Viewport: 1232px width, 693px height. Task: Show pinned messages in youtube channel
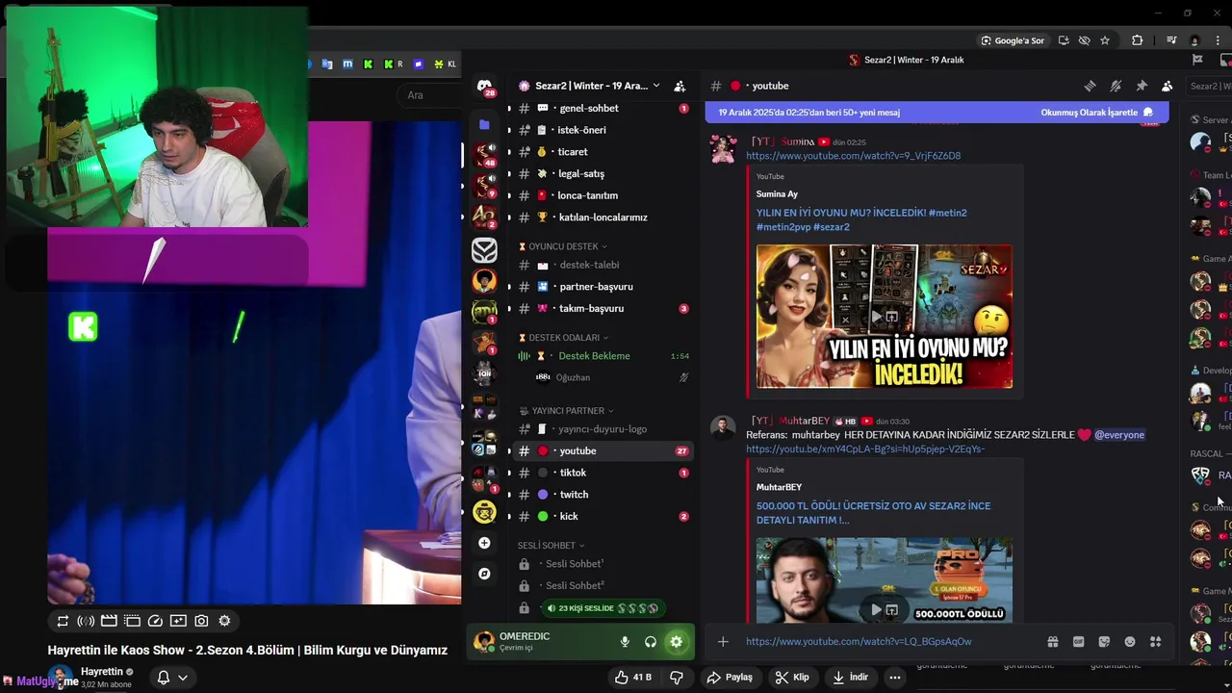1142,86
